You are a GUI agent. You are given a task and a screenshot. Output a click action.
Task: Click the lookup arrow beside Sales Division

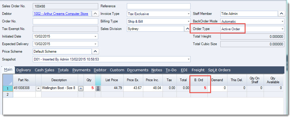pyautogui.click(x=187, y=29)
